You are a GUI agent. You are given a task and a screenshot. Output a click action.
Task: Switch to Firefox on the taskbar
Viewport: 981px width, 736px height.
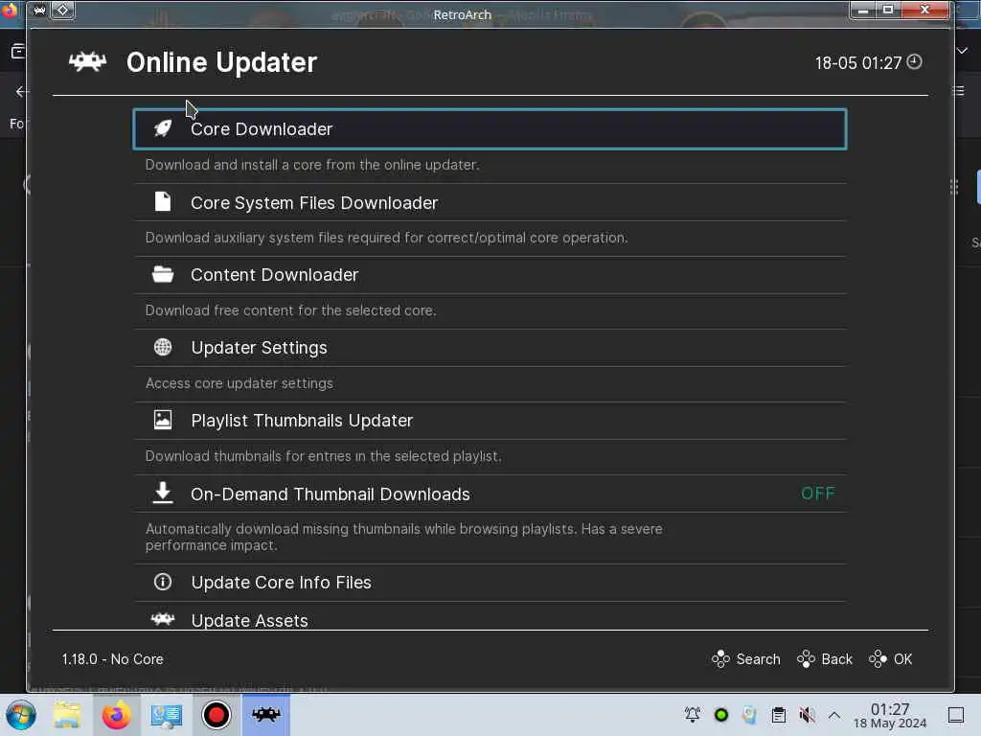116,715
